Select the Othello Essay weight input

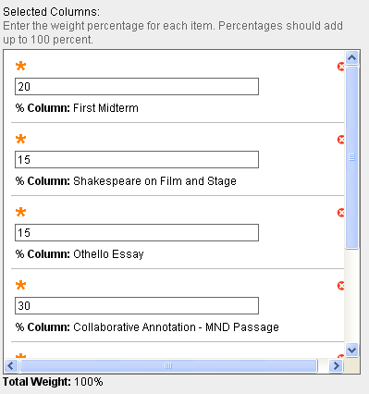coord(137,233)
